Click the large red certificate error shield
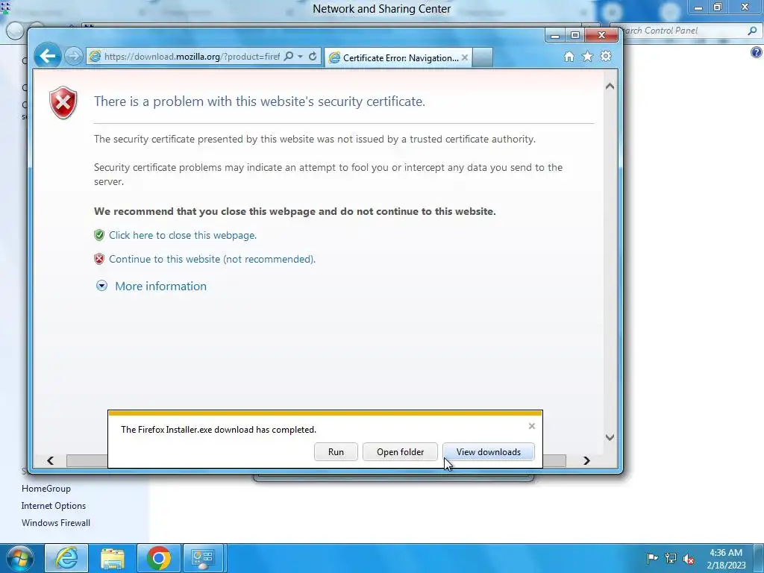The height and width of the screenshot is (573, 764). click(63, 102)
